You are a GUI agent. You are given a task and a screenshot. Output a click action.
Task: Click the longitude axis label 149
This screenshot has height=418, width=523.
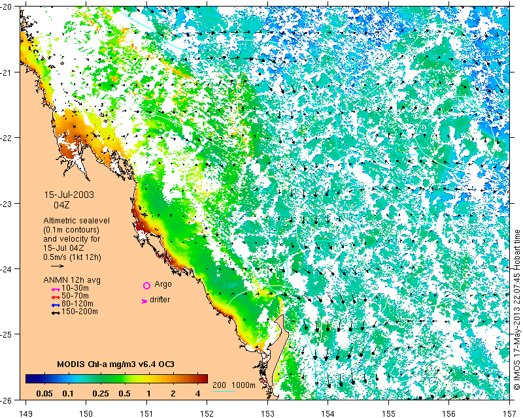[x=25, y=413]
